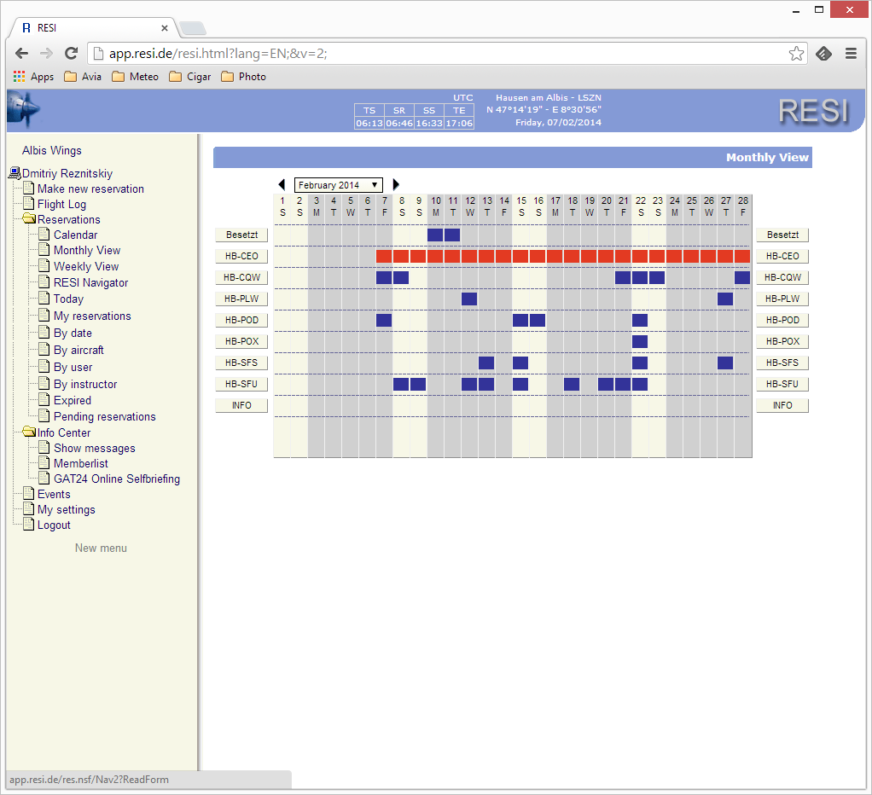The height and width of the screenshot is (795, 872).
Task: Bookmark page with star icon
Action: pos(795,54)
